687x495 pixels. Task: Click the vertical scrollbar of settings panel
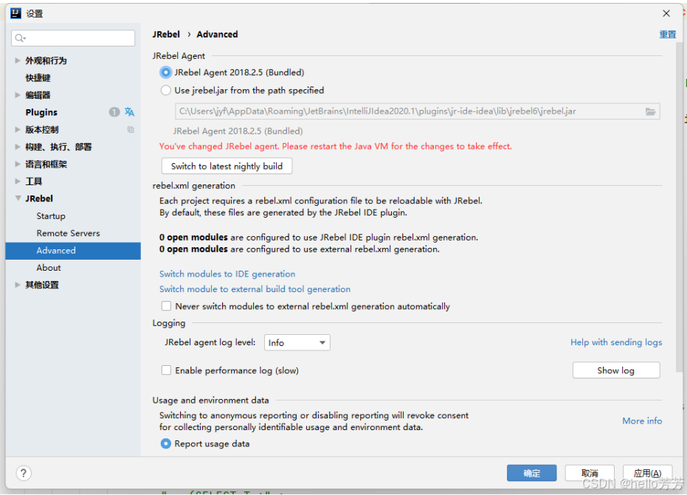(680, 206)
